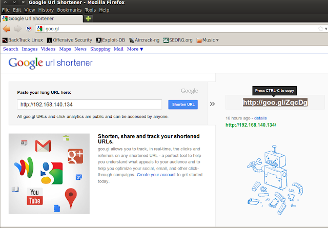This screenshot has height=228, width=328.
Task: Open the File menu
Action: coord(6,10)
